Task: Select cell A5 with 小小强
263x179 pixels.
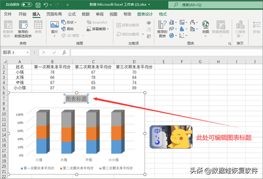Action: tap(20, 88)
